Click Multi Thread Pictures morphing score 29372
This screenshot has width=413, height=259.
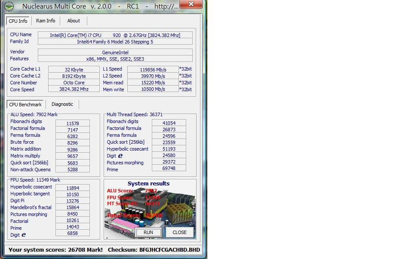coord(169,162)
